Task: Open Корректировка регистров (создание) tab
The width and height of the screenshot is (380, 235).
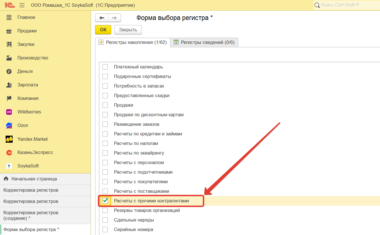Action: 45,216
